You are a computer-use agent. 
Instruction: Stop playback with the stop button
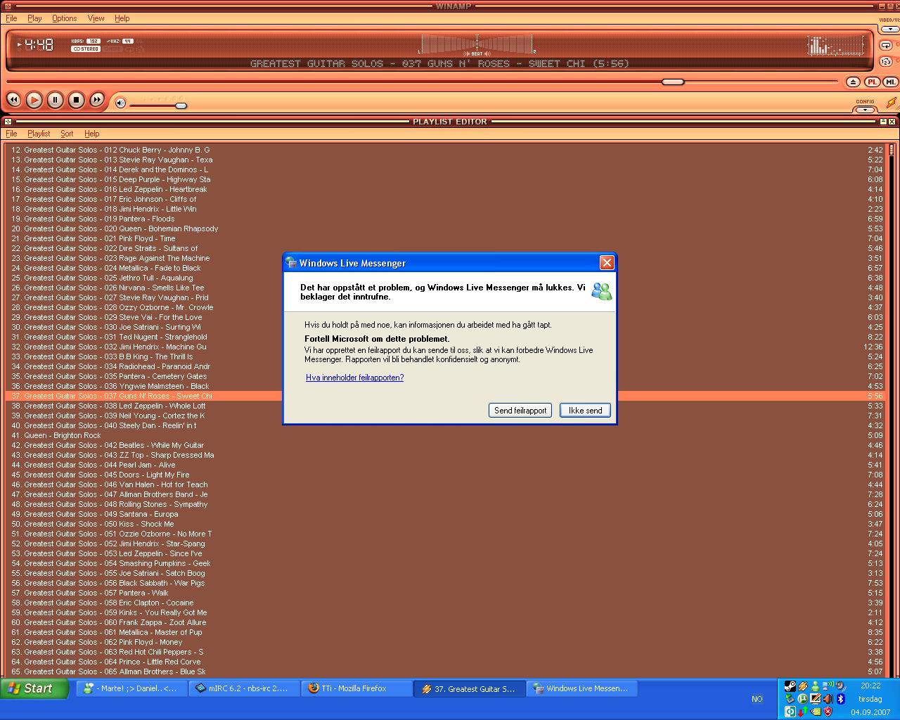(76, 100)
